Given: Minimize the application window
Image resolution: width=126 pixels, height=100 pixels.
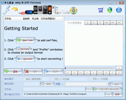Looking at the screenshot, I should (x=111, y=3).
